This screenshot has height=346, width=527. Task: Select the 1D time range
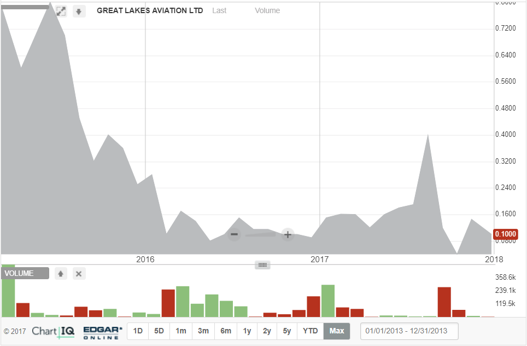[x=138, y=331]
